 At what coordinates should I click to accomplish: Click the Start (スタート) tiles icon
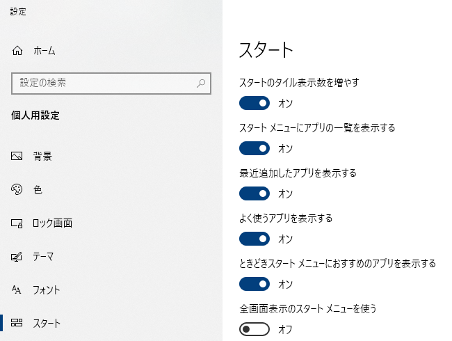coord(18,323)
